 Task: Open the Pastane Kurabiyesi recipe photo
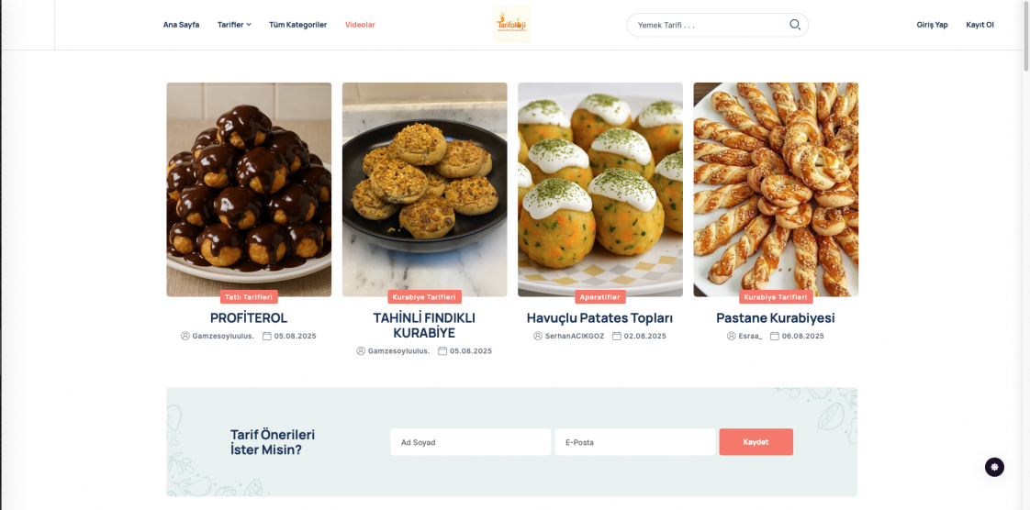coord(776,189)
